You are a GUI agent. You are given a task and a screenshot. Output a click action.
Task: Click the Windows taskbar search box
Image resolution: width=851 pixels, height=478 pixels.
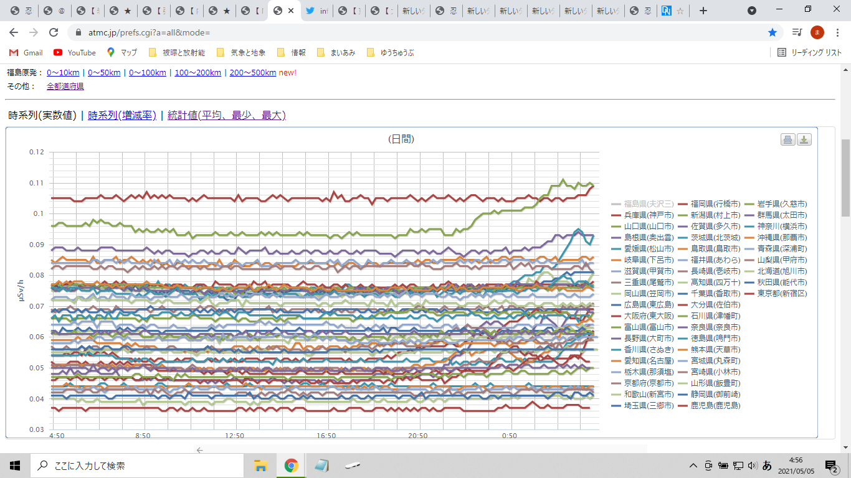(x=137, y=466)
